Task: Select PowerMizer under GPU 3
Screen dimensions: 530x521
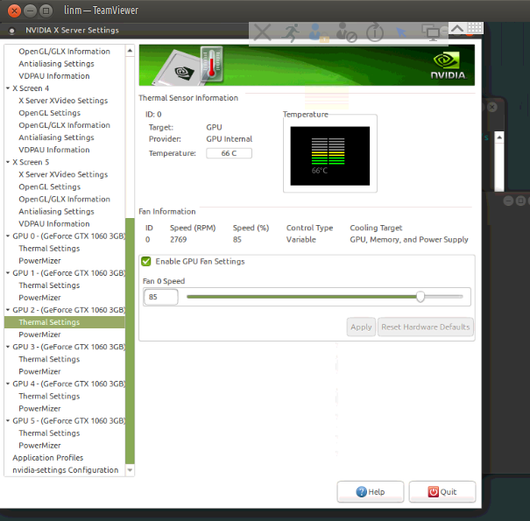Action: (40, 371)
